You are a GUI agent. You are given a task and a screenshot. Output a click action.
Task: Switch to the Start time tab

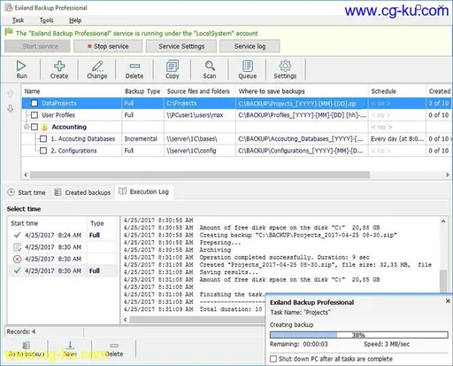[27, 192]
